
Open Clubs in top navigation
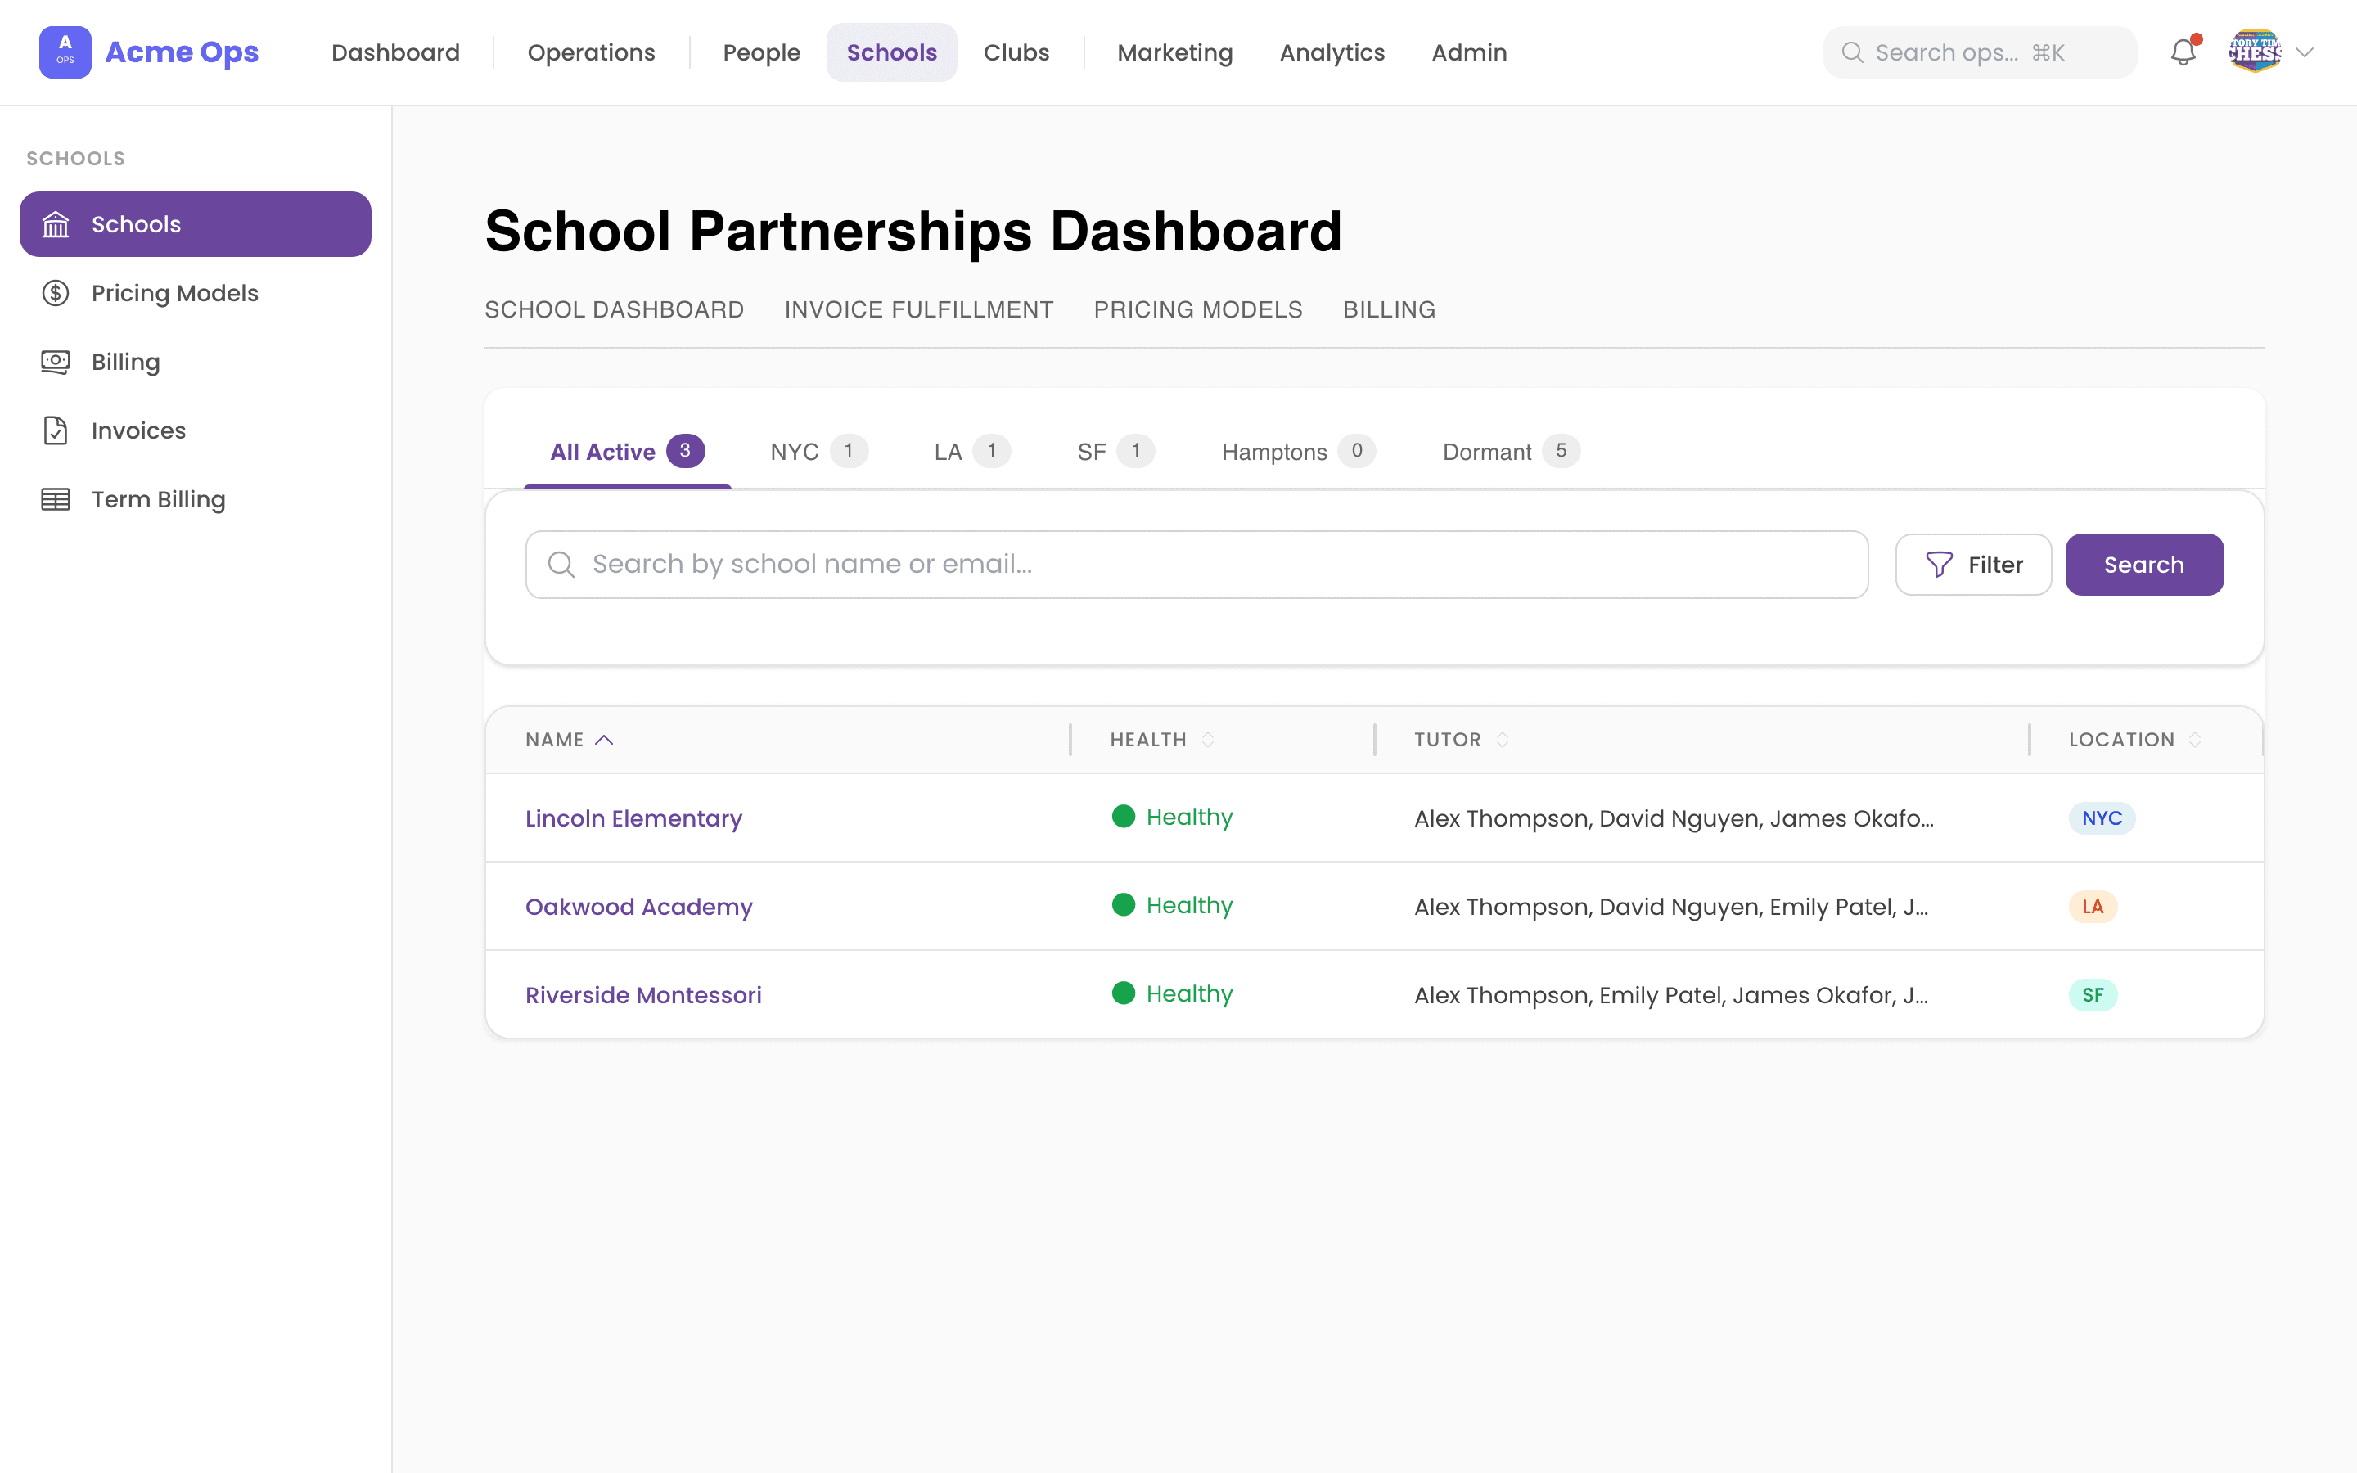coord(1016,52)
